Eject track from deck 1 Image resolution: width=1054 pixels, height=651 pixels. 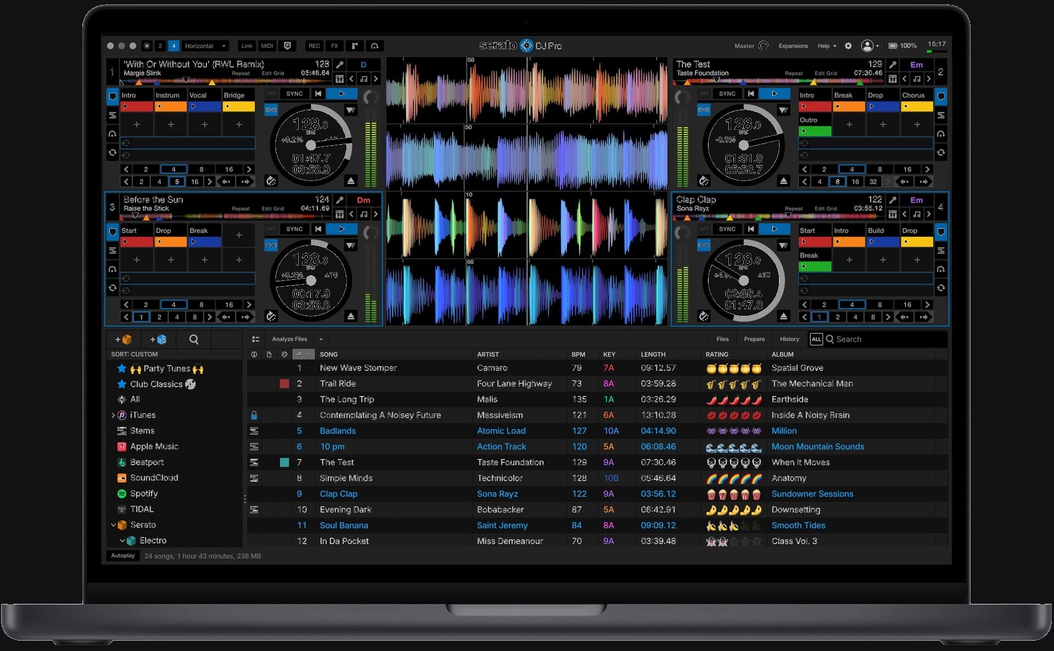(351, 180)
